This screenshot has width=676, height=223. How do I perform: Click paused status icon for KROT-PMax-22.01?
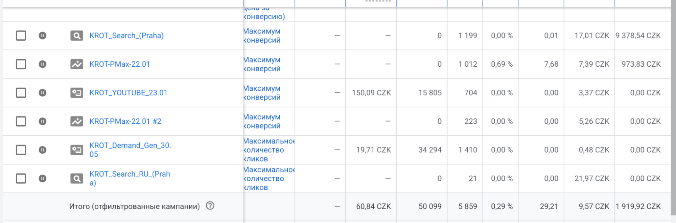[x=42, y=64]
